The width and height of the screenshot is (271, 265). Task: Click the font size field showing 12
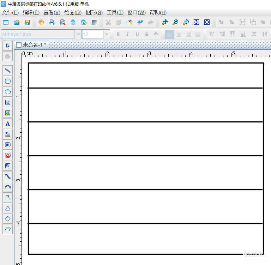(92, 34)
